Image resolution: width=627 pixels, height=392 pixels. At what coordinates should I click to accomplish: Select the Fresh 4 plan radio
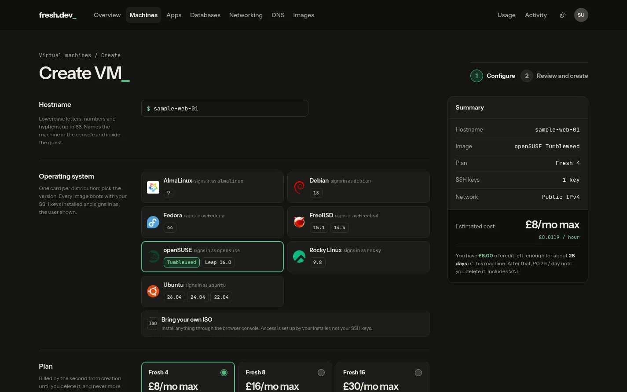pyautogui.click(x=224, y=373)
